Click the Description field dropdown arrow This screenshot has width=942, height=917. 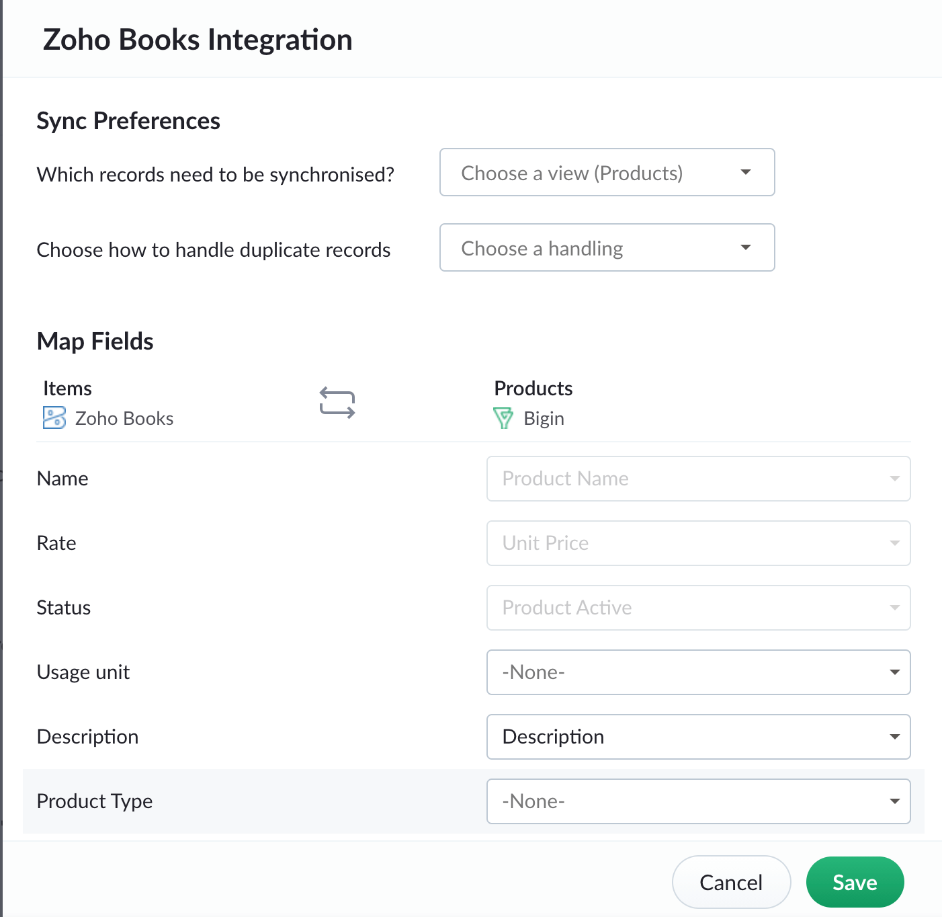point(894,737)
